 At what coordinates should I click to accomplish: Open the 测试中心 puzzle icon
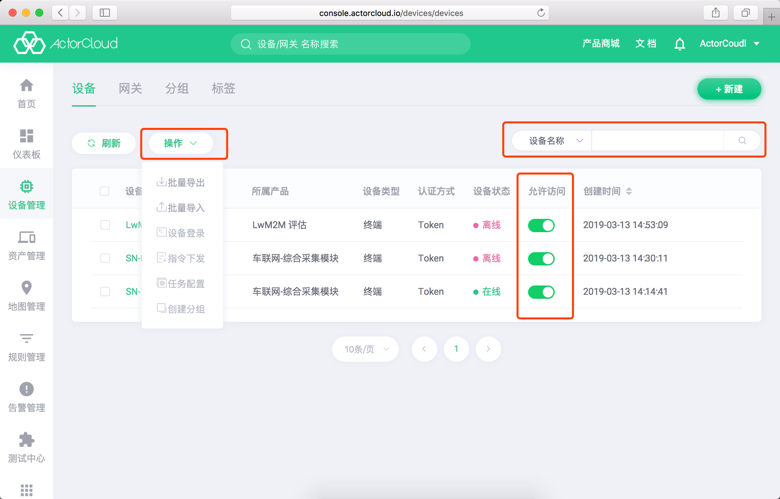coord(26,440)
